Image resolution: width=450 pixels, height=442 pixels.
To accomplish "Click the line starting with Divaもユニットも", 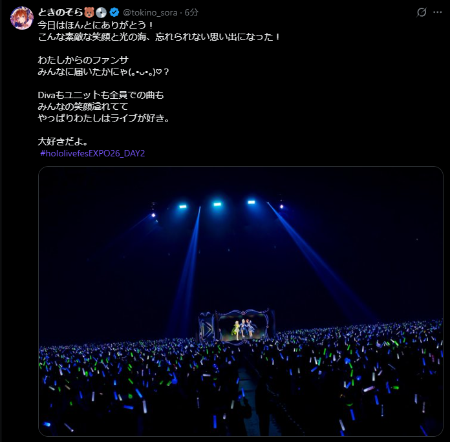I will (101, 95).
